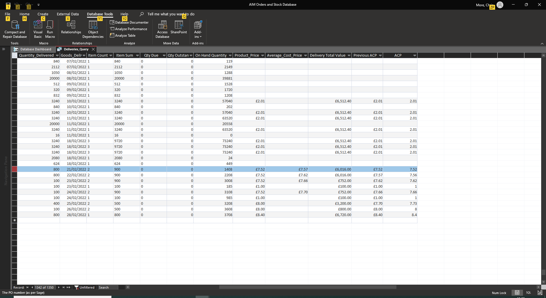
Task: Click the Unfiltered filter indicator
Action: point(84,287)
